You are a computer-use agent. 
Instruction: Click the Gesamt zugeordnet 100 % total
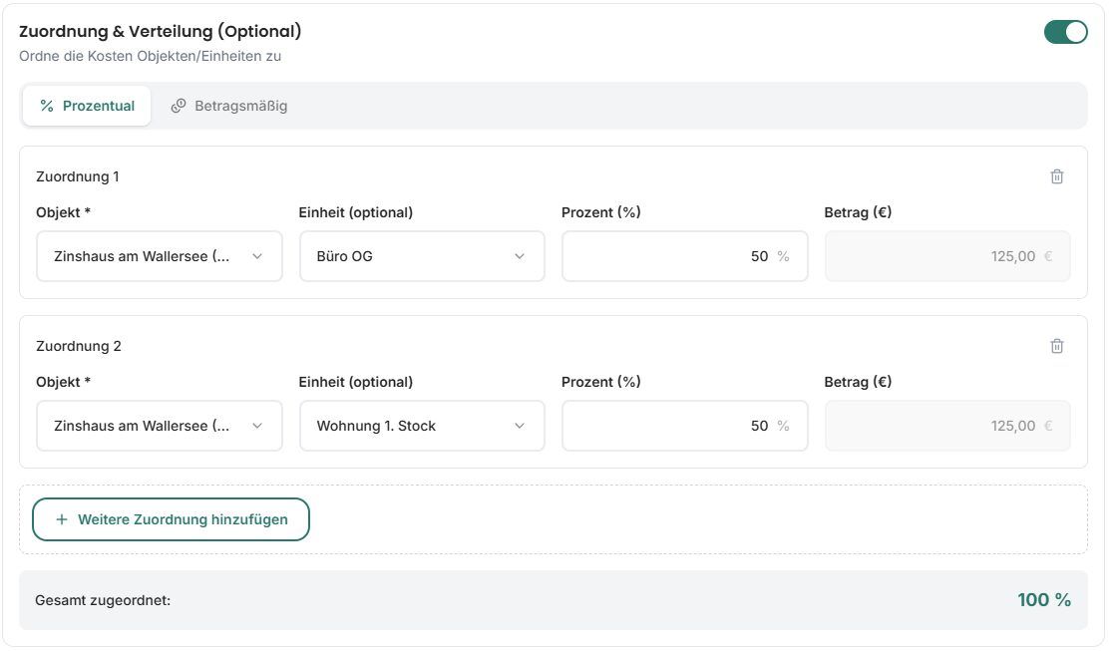click(1044, 600)
